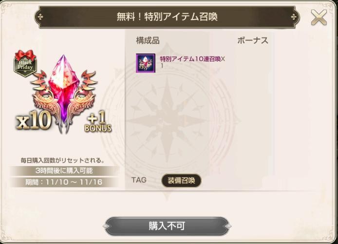Viewport: 338px width, 244px height.
Task: Select the 装備召喚 tag pill
Action: (x=181, y=180)
